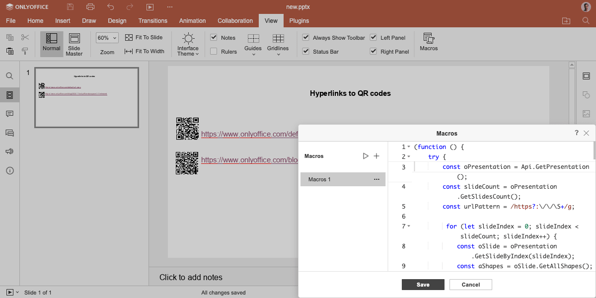Toggle the Left Panel checkbox
This screenshot has height=298, width=596.
(373, 38)
